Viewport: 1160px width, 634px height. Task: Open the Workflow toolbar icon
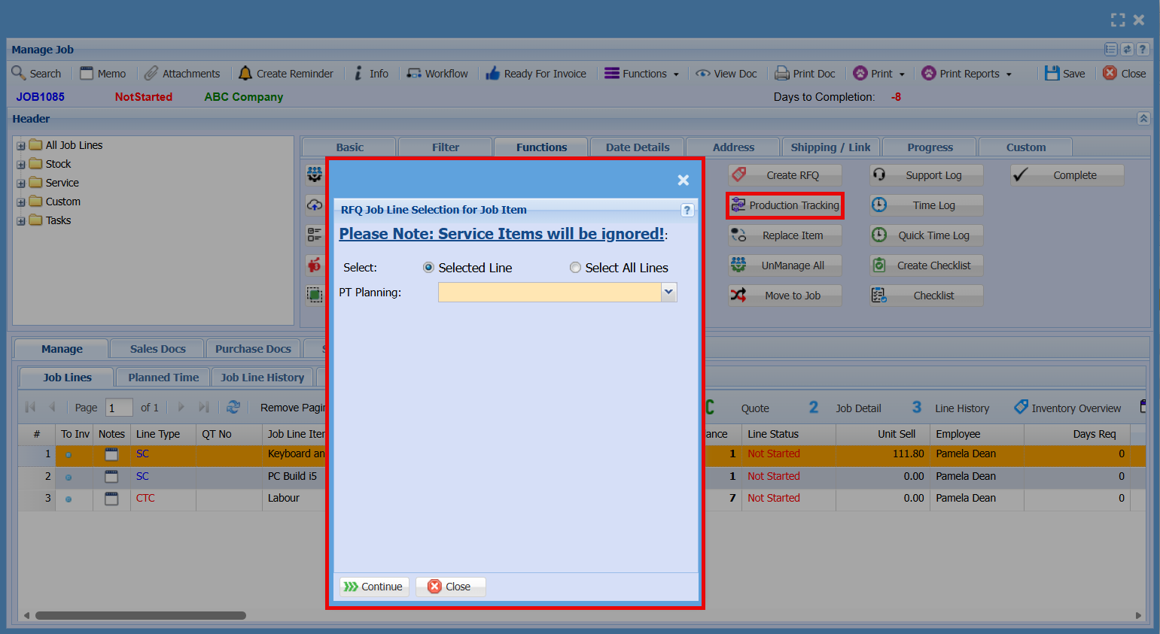pyautogui.click(x=414, y=73)
